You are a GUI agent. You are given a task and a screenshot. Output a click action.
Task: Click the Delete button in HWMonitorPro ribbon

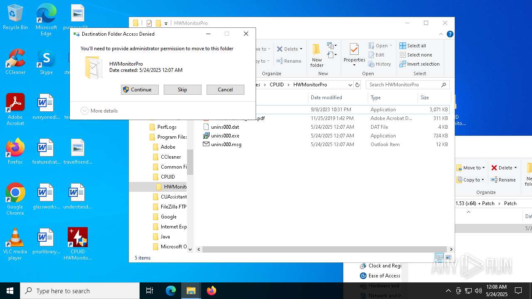287,49
